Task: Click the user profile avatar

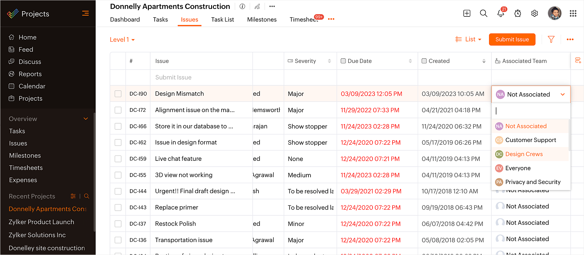Action: pos(554,13)
